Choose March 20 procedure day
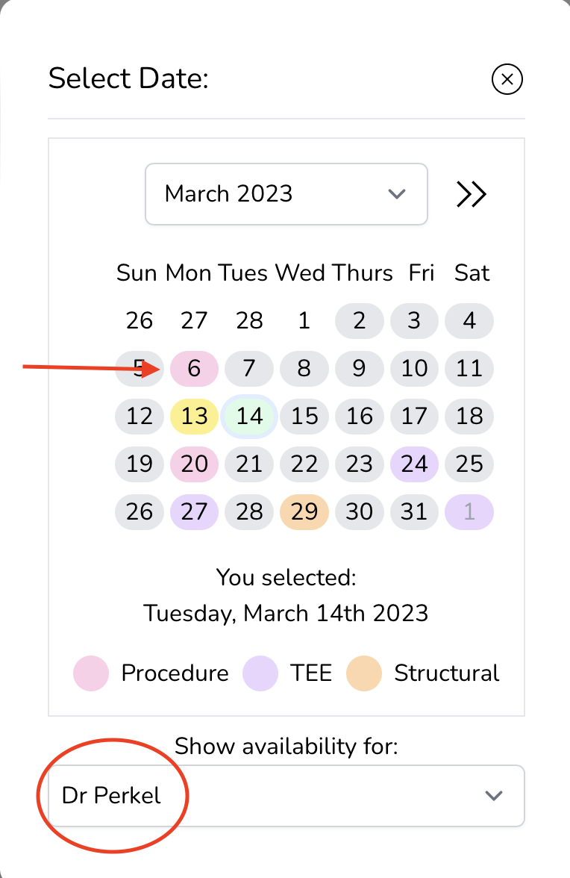 coord(194,464)
